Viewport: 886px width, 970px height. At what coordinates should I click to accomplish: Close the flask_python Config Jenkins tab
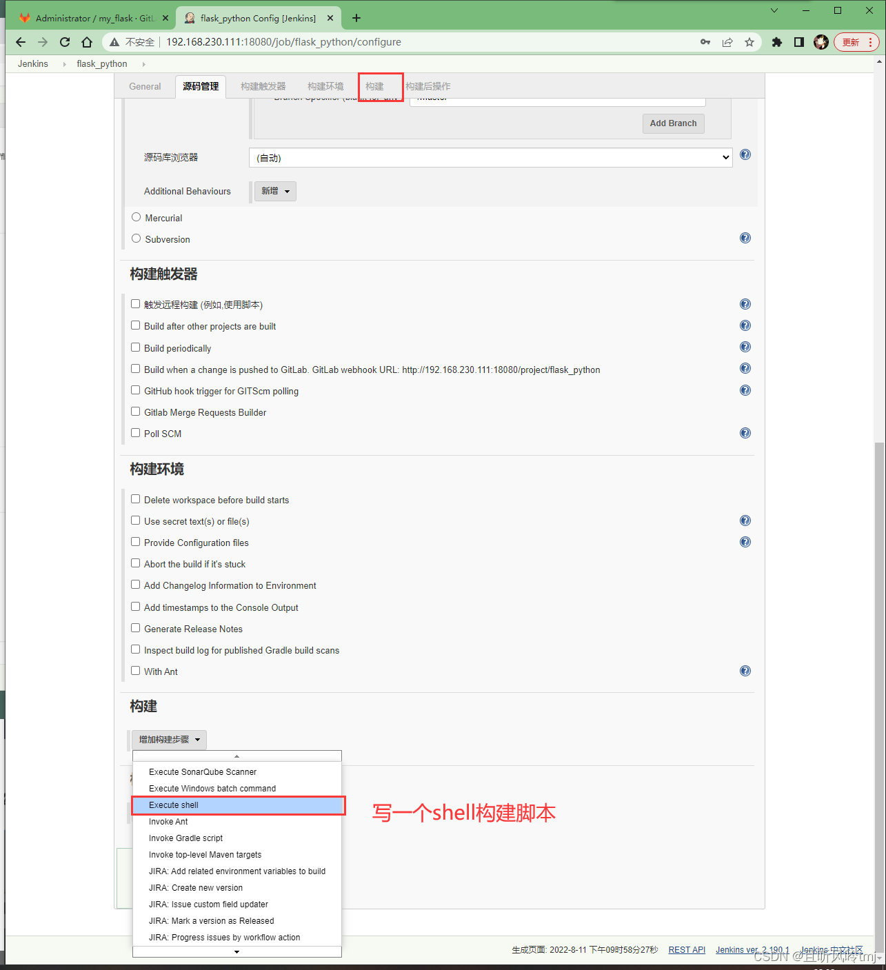point(330,18)
